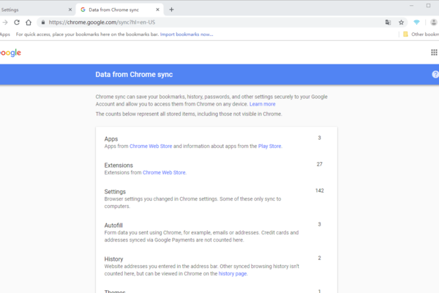
Task: Open the blue Wi-Fi extension icon
Action: 416,23
